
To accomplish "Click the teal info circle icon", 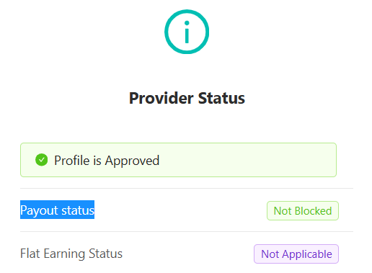I will click(187, 32).
